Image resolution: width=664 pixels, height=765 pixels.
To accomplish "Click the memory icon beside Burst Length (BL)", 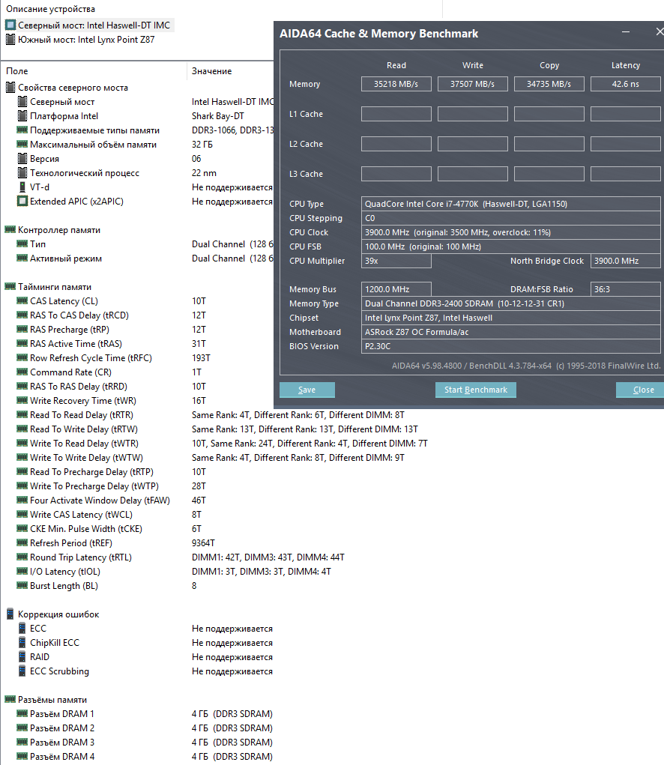I will (x=22, y=585).
